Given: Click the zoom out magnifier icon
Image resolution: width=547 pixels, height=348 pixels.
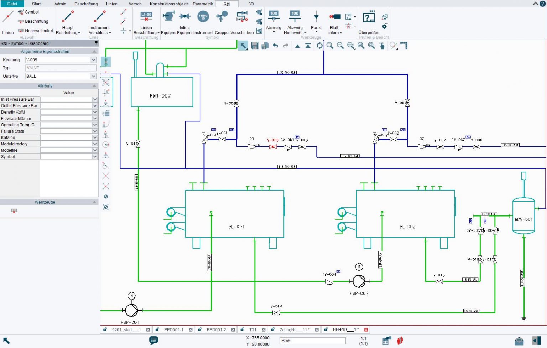Looking at the screenshot, I should click(340, 46).
